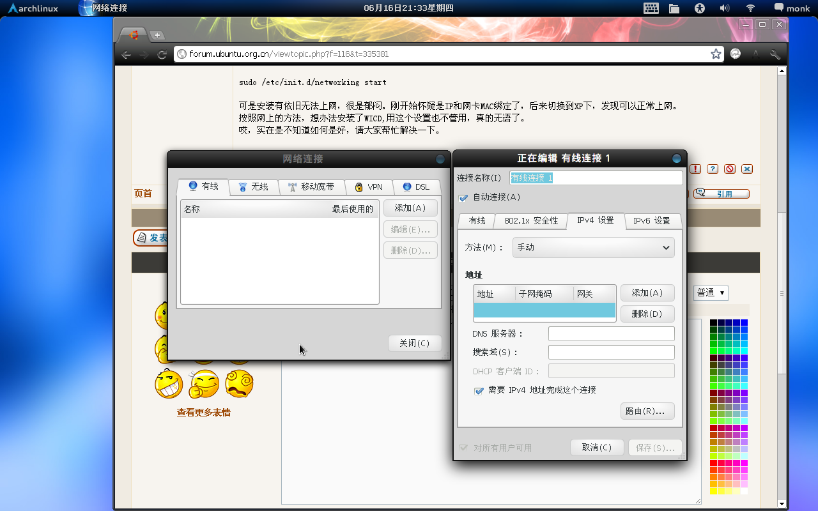Viewport: 818px width, 511px height.
Task: Insert the sly thinking smiley
Action: click(204, 384)
